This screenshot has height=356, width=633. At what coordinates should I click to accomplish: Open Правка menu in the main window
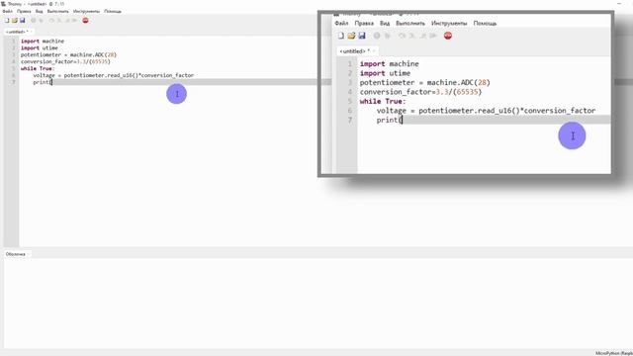tap(24, 11)
